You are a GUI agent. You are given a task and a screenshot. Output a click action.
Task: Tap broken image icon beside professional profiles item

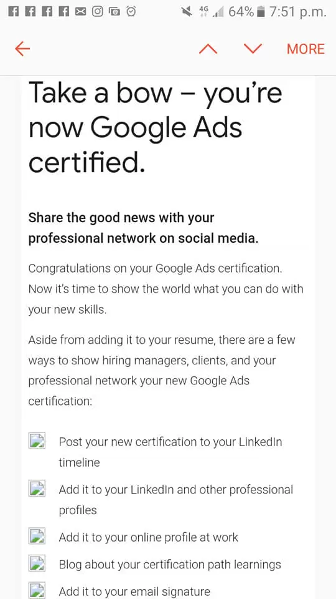tap(37, 489)
